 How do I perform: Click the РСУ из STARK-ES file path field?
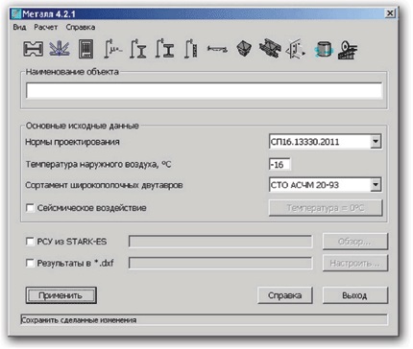point(220,242)
